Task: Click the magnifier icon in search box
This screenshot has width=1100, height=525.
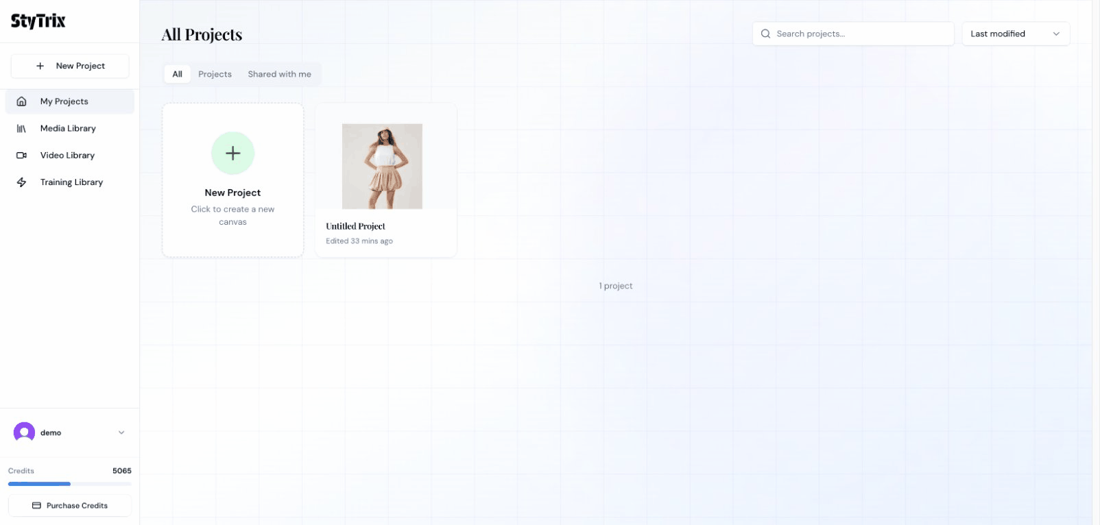Action: click(765, 34)
